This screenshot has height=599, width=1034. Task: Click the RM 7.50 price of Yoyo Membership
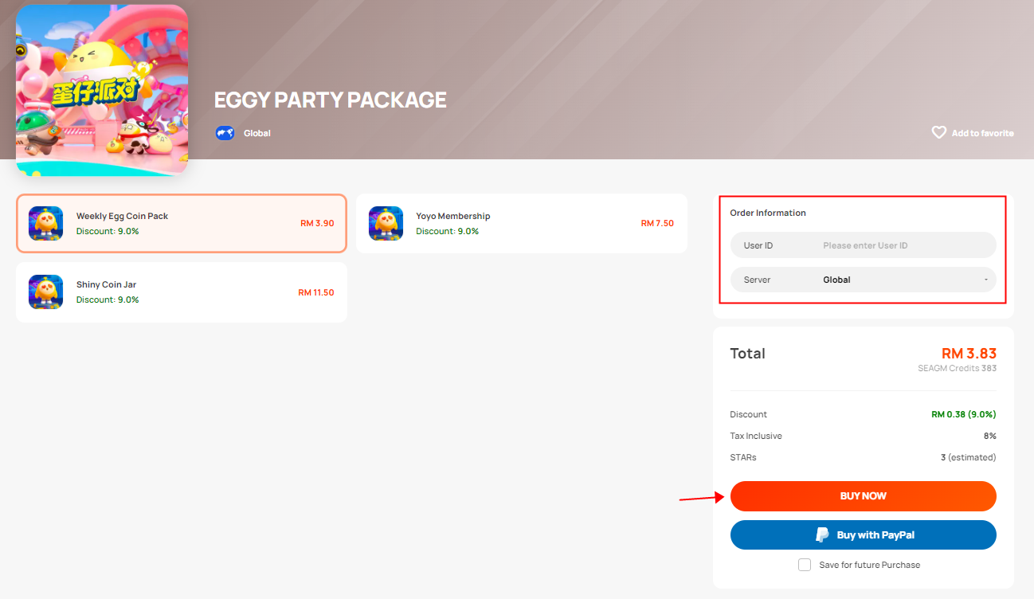coord(657,223)
